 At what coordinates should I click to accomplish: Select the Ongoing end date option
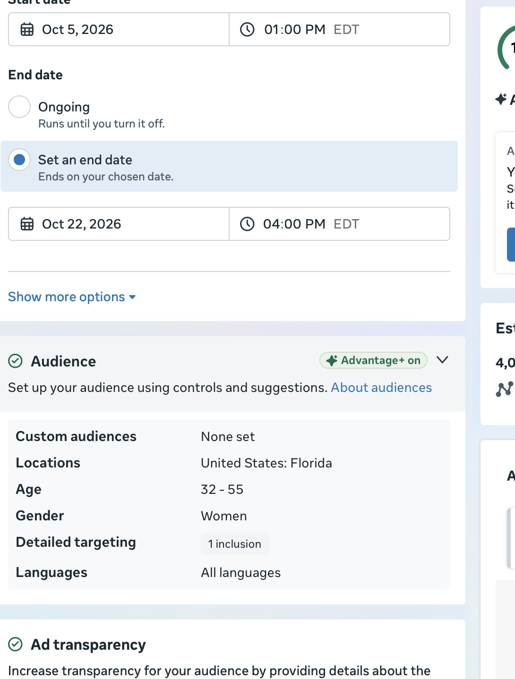coord(19,107)
